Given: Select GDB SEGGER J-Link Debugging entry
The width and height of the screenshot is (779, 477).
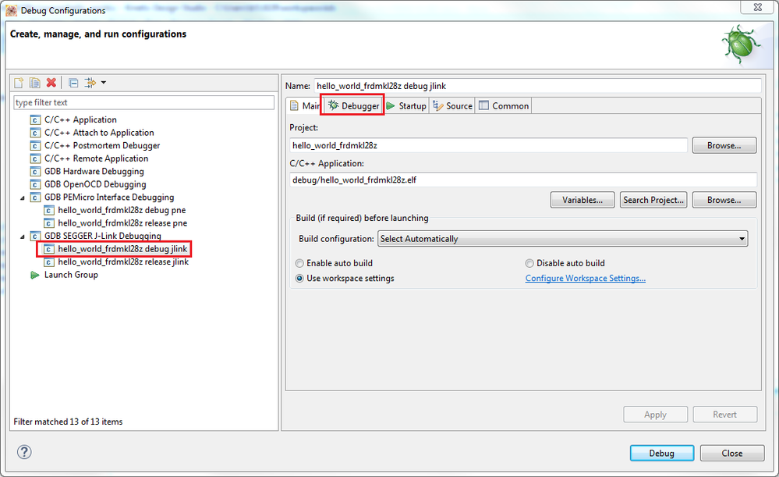Looking at the screenshot, I should click(x=103, y=237).
